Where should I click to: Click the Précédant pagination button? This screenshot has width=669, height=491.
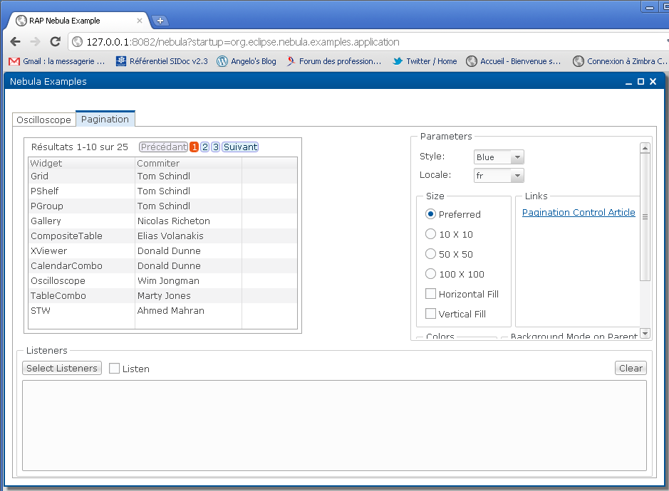pos(163,147)
